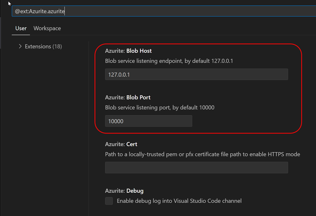Expand the Extensions tree chevron
The height and width of the screenshot is (216, 316).
coord(20,46)
